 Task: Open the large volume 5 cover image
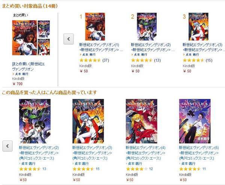tap(195, 121)
